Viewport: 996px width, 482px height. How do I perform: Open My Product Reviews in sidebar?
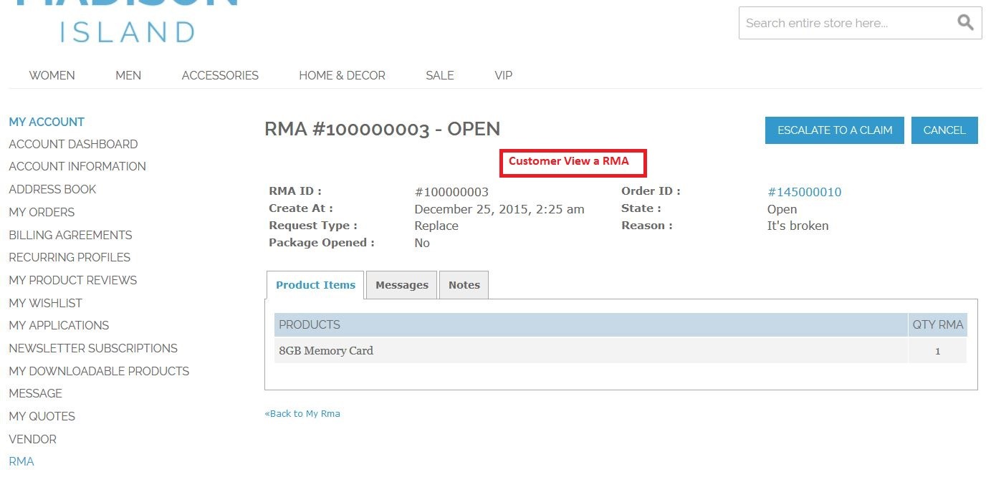(73, 280)
